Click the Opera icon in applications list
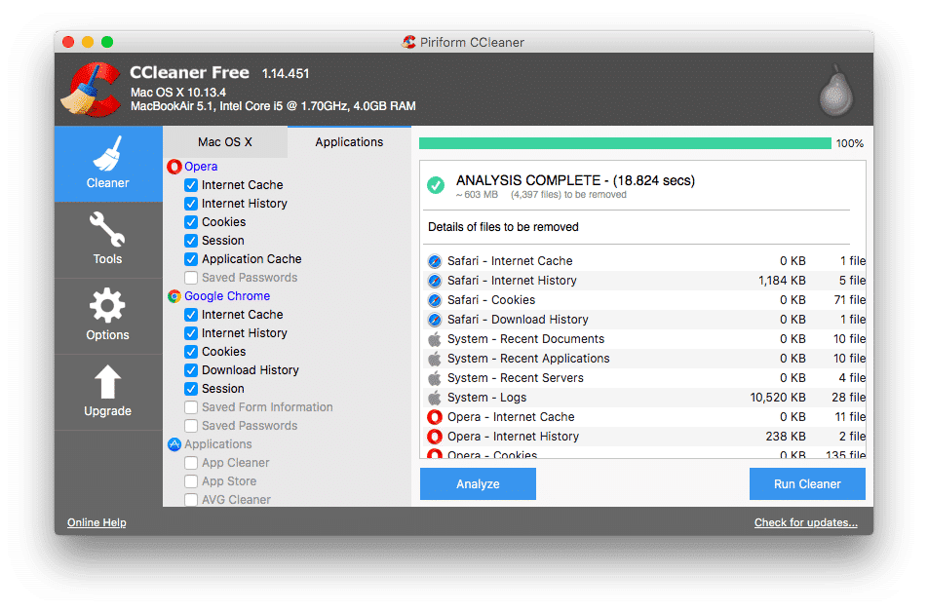Screen dimensions: 928x613 (x=174, y=167)
